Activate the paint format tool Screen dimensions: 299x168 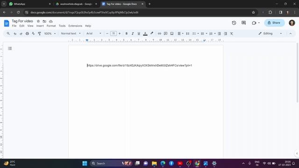39,34
